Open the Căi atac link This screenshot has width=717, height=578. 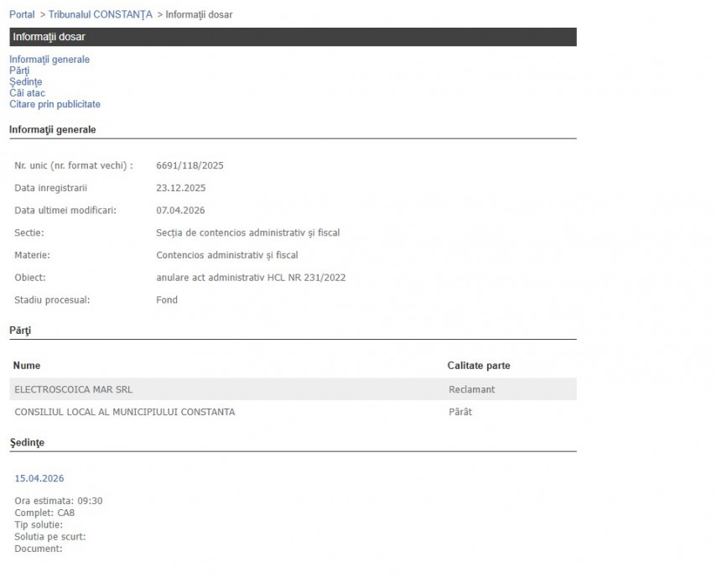pyautogui.click(x=28, y=93)
